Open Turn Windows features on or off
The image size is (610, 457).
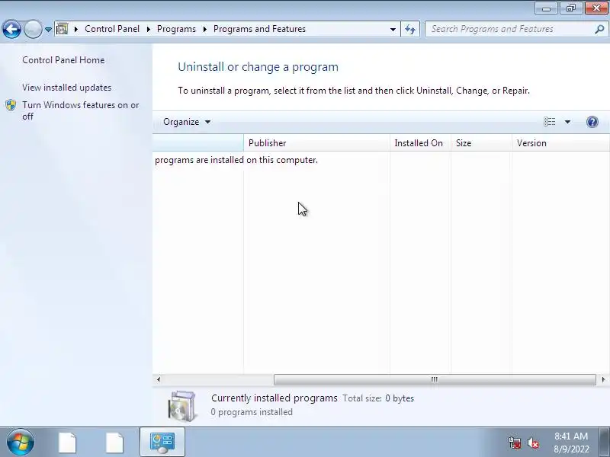(x=81, y=110)
